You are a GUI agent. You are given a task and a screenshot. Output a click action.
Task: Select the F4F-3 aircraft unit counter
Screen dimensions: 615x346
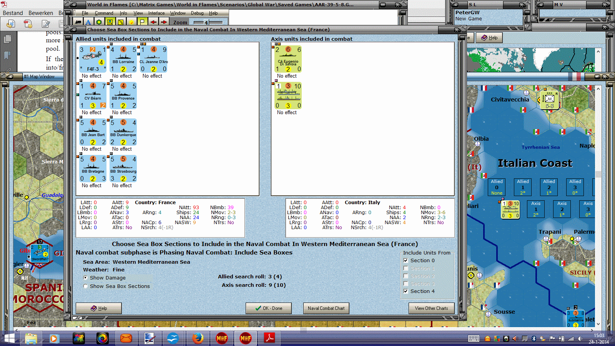93,59
